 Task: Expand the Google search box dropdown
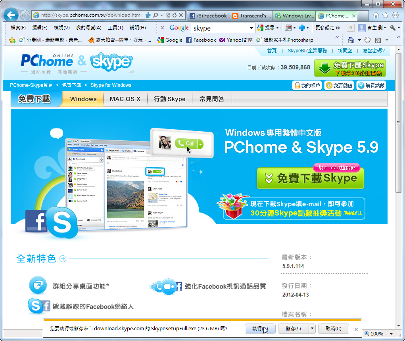(251, 28)
